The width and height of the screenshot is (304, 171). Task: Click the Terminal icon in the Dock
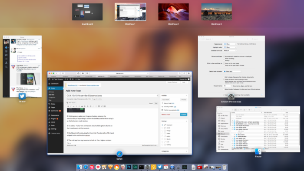141,167
